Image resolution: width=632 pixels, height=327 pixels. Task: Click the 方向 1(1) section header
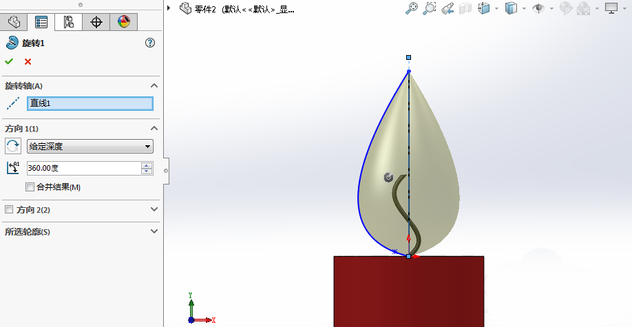pyautogui.click(x=21, y=129)
